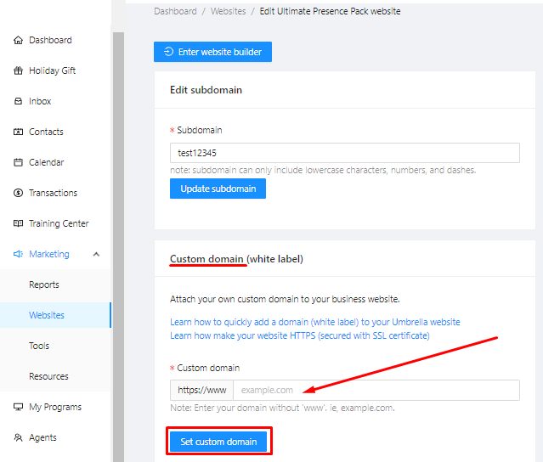Image resolution: width=543 pixels, height=462 pixels.
Task: Open Holiday Gift via gift icon
Action: click(18, 70)
